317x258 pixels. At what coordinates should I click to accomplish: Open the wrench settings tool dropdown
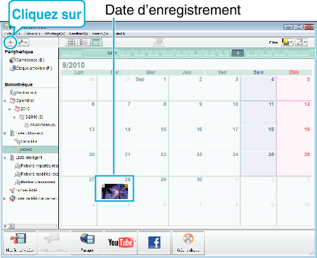23,42
